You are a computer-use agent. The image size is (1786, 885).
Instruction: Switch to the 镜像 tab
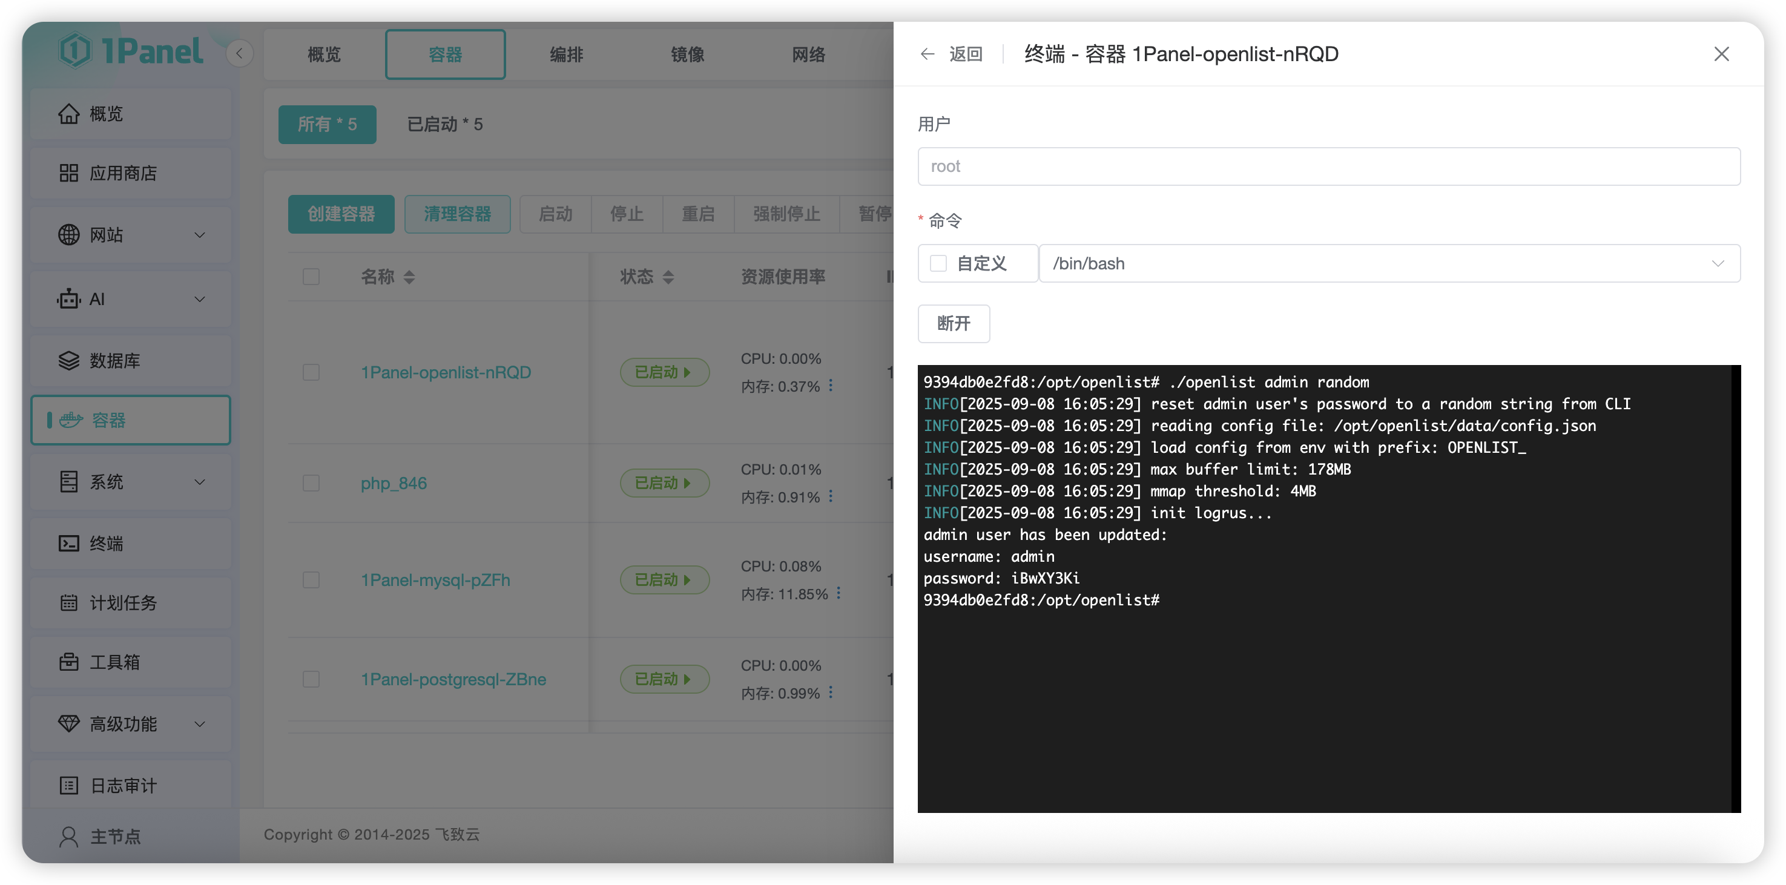pos(687,54)
